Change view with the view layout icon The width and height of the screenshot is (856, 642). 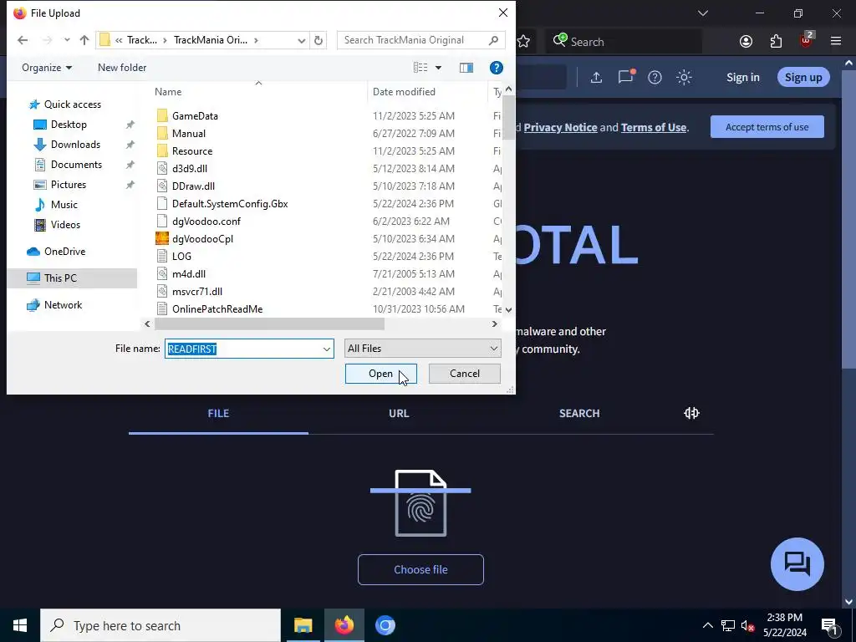tap(420, 68)
